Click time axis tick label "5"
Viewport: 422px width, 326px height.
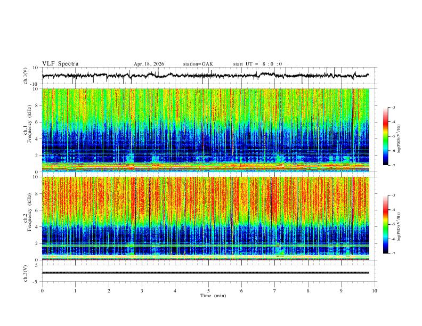tap(208, 291)
